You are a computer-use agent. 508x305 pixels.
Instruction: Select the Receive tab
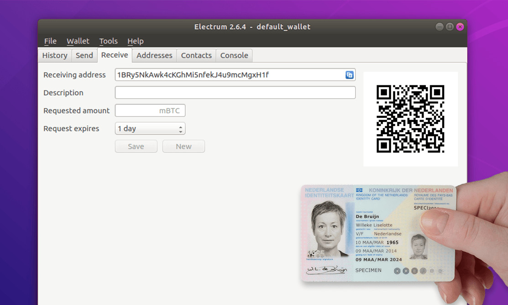coord(115,55)
